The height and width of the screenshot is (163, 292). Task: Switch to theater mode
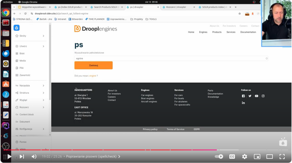tap(269, 157)
